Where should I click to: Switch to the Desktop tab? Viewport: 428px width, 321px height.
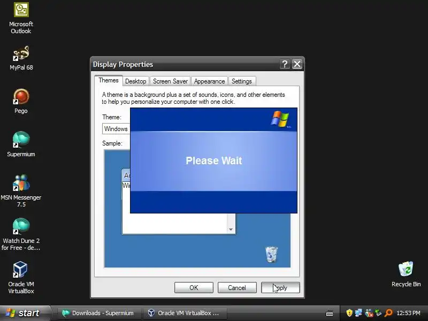tap(136, 81)
